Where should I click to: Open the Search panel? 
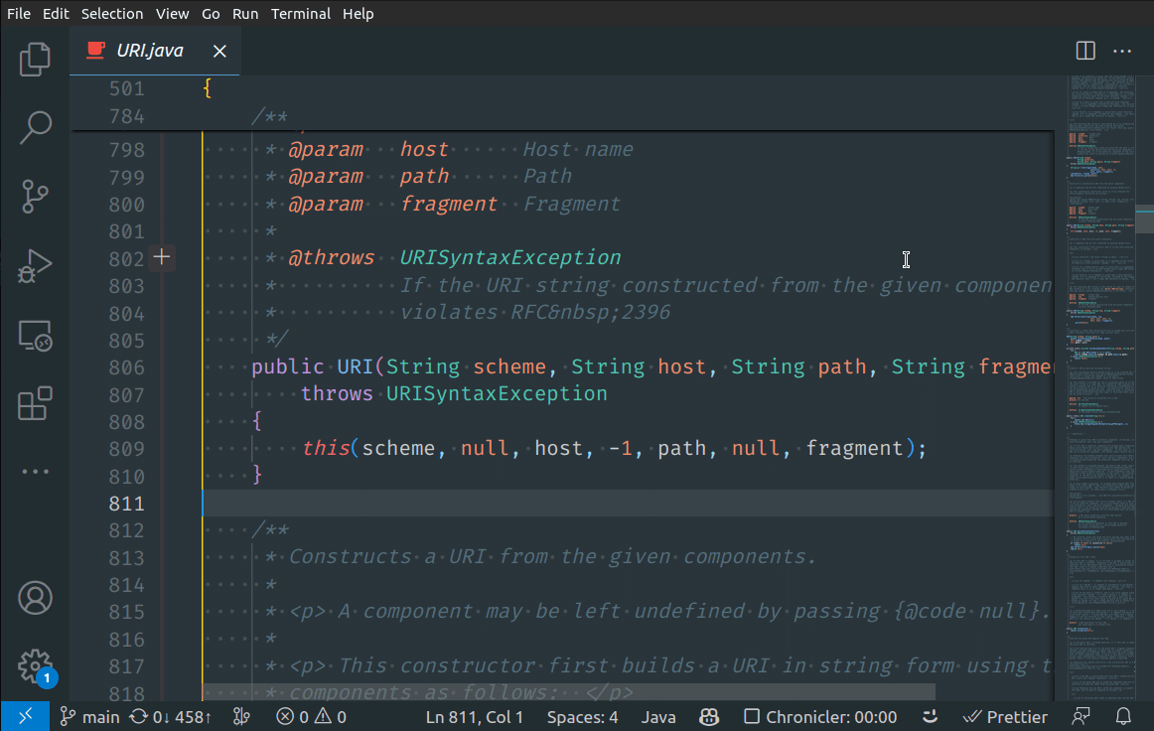click(35, 127)
